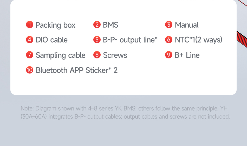This screenshot has width=247, height=146.
Task: Click the red number 8 badge
Action: [97, 55]
